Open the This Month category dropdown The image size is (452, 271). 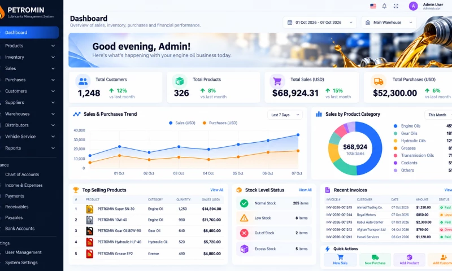click(x=439, y=115)
